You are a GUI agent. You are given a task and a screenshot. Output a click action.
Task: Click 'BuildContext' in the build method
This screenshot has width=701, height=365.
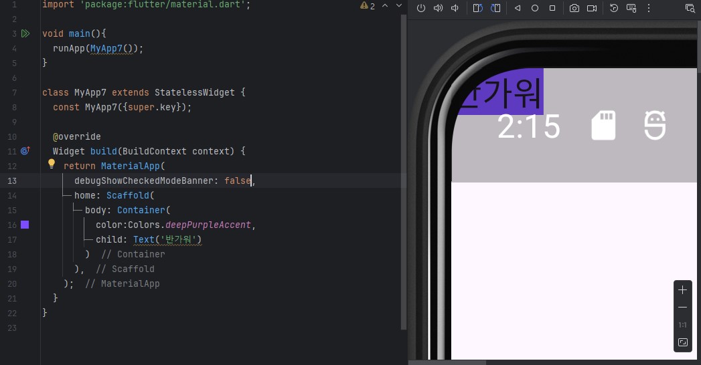tap(154, 151)
